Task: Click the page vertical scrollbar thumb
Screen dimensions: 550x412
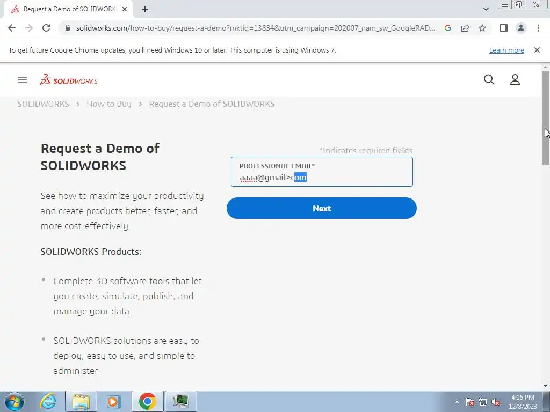Action: (x=545, y=117)
